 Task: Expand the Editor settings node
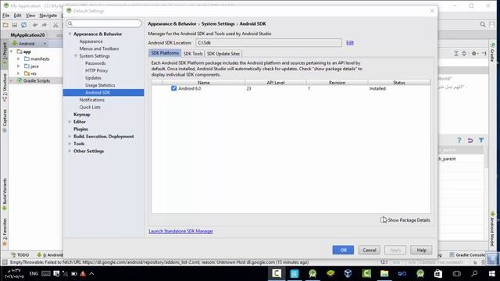pos(70,122)
